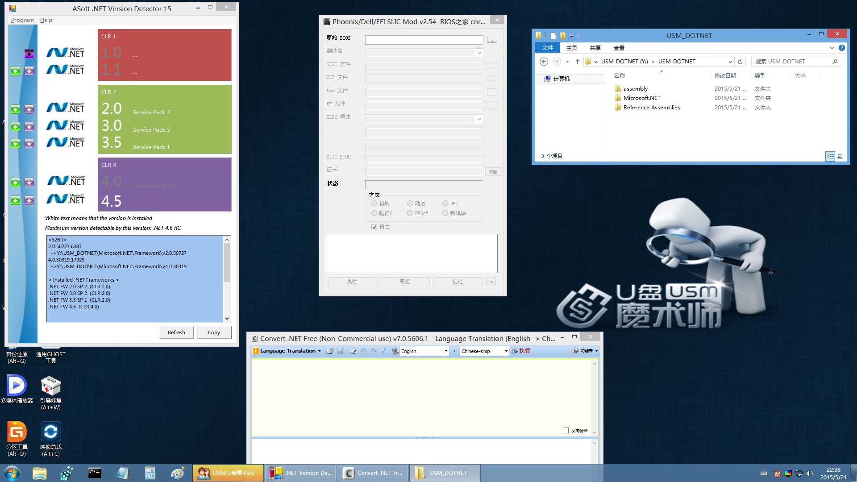
Task: Click the purple arrow icon beside .NET 3.0
Action: point(29,127)
